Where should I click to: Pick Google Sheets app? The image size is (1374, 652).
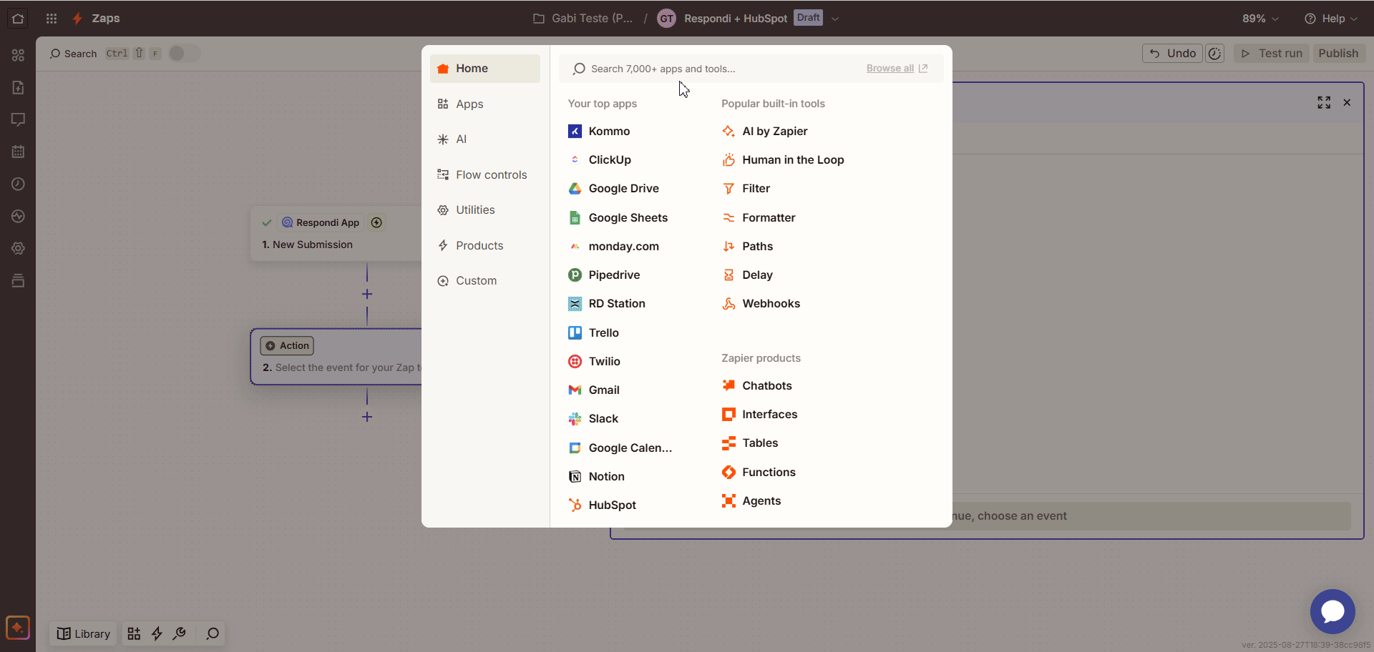coord(618,218)
